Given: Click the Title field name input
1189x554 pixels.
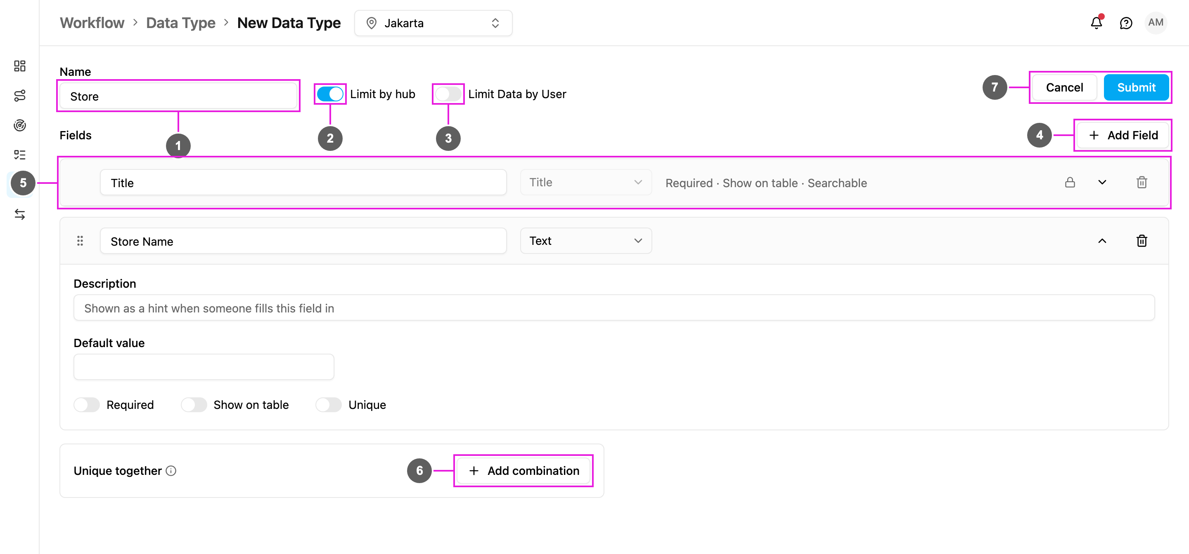Looking at the screenshot, I should click(303, 183).
